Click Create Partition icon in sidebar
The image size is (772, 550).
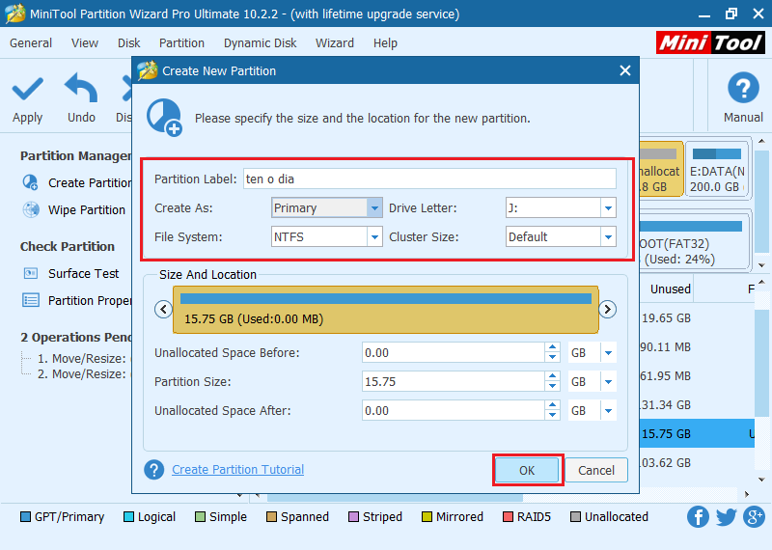31,182
